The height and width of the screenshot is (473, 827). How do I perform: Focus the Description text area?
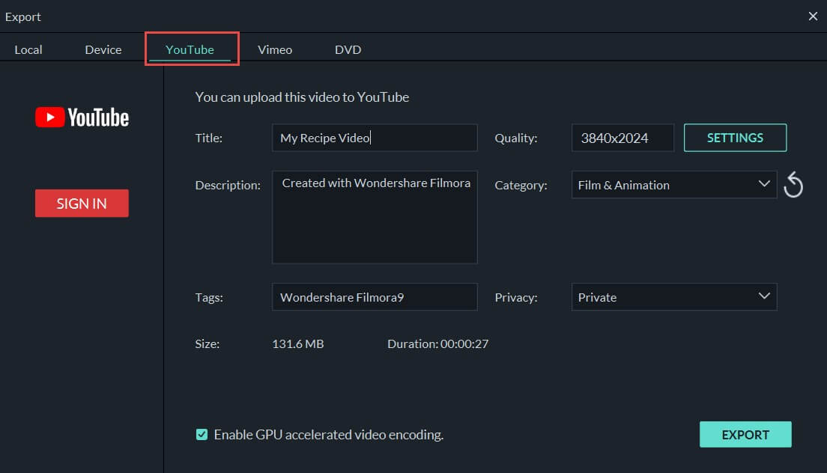[374, 218]
